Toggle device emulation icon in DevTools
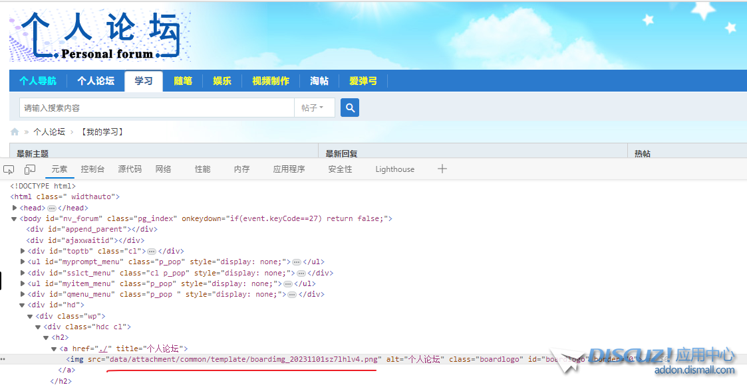The image size is (747, 387). point(30,170)
